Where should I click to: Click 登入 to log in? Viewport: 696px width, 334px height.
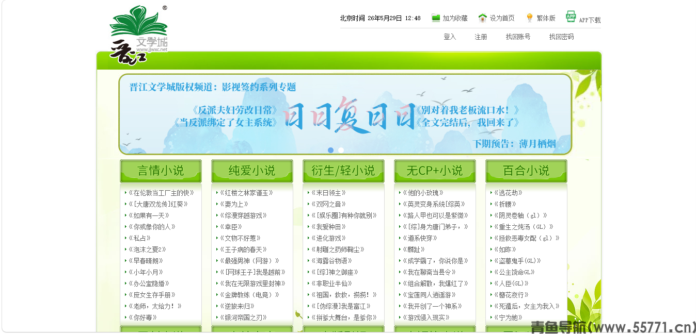[450, 37]
